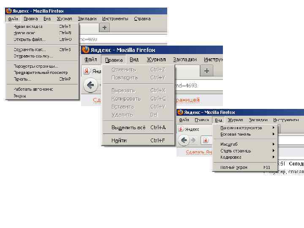Toggle Полный экран in the Вид menu
The image size is (304, 228).
245,167
